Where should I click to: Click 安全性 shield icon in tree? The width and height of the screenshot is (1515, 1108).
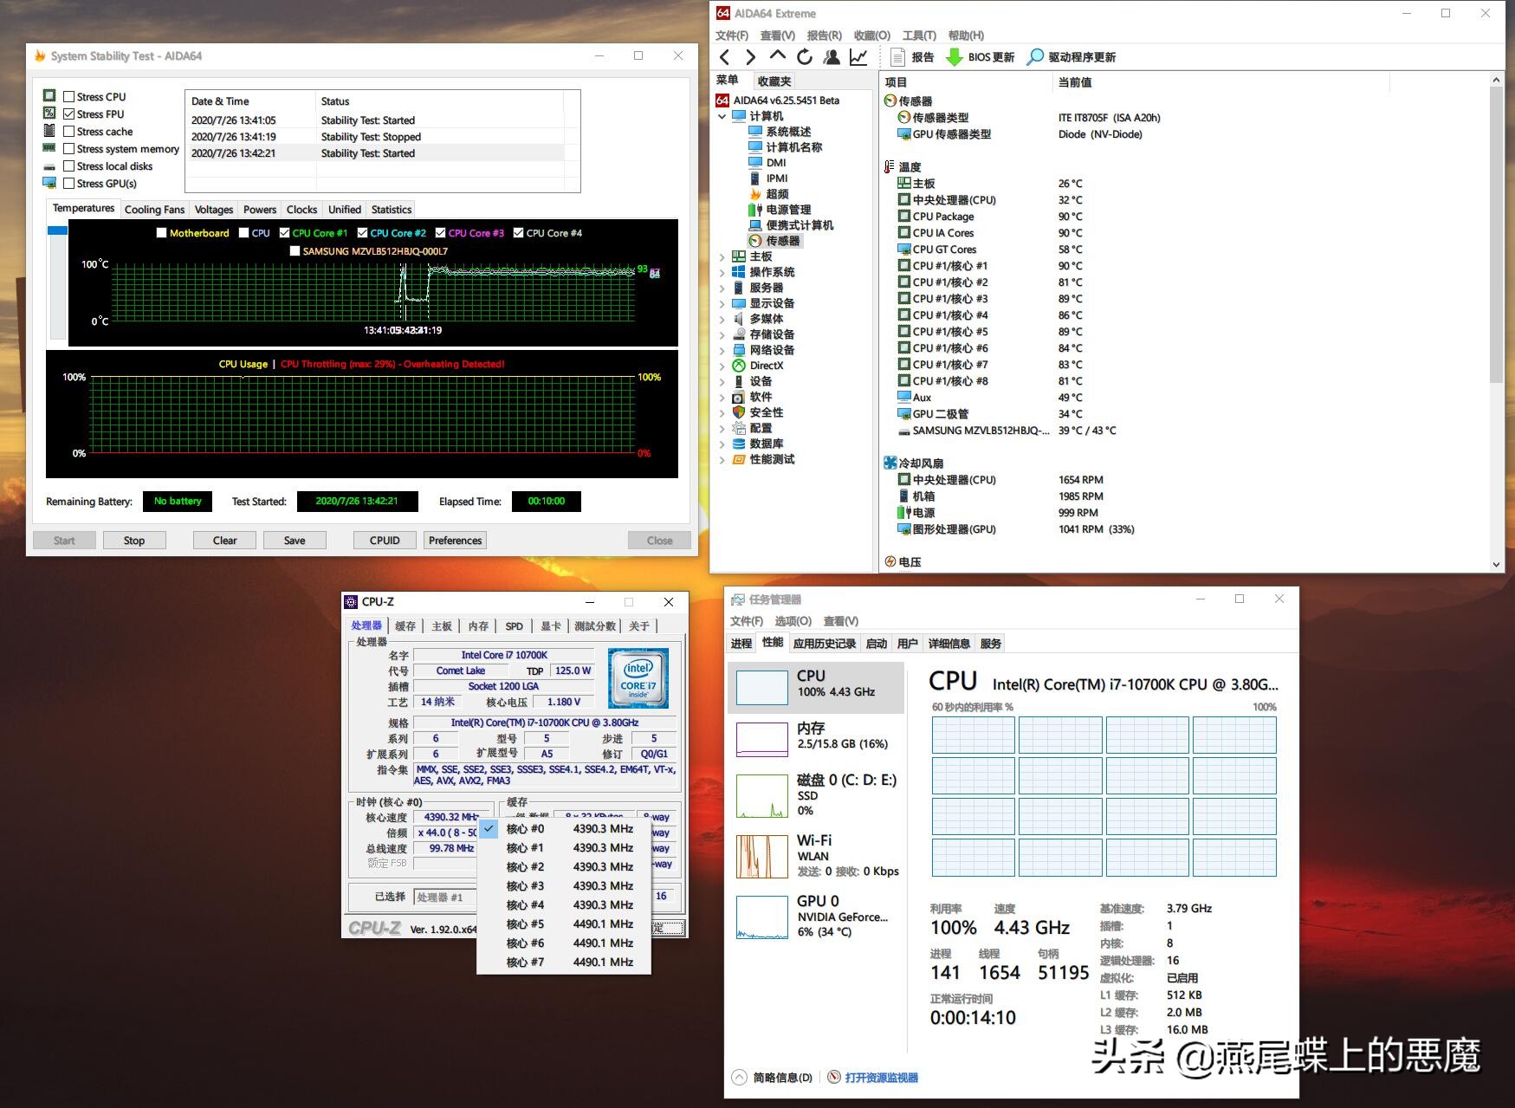pos(738,412)
